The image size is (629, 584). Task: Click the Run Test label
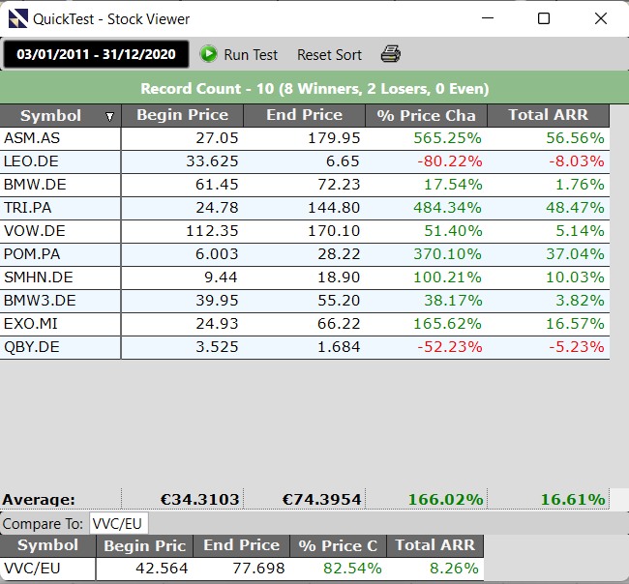(x=251, y=55)
